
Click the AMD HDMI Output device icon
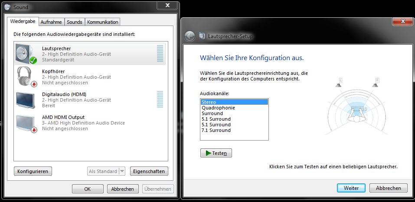tap(26, 123)
